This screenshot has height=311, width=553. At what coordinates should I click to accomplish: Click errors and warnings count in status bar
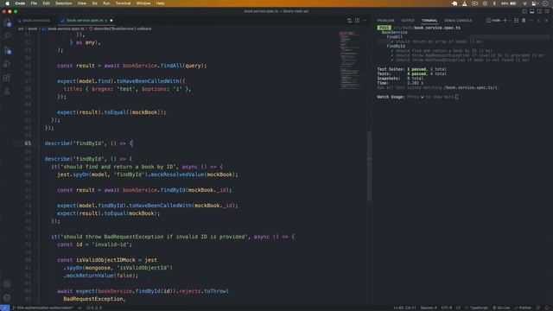[94, 308]
